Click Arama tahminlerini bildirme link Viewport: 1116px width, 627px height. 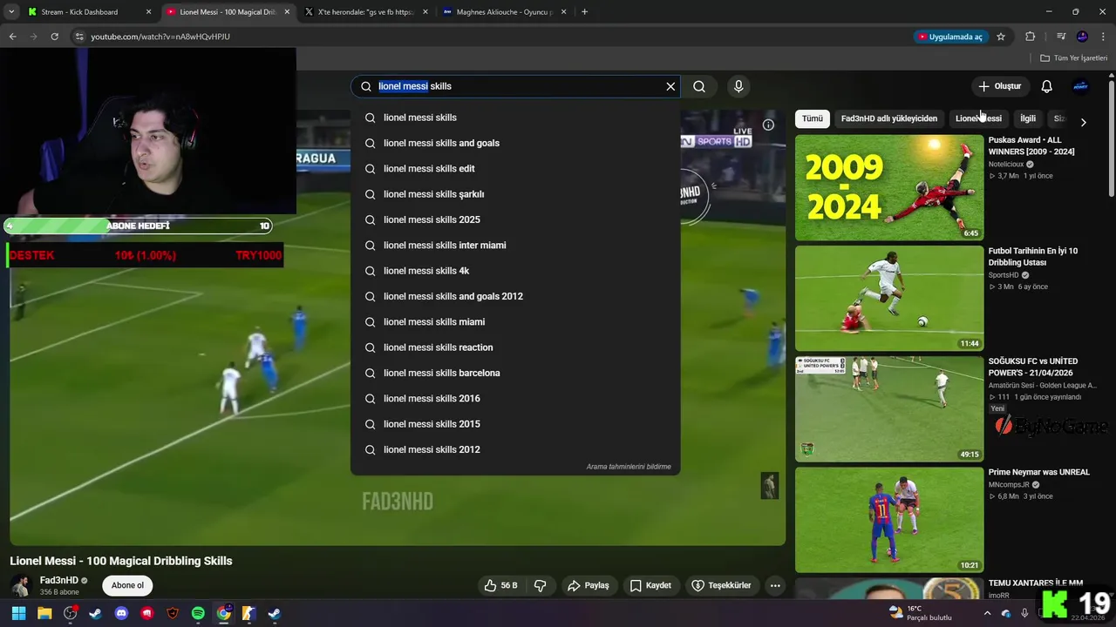629,467
